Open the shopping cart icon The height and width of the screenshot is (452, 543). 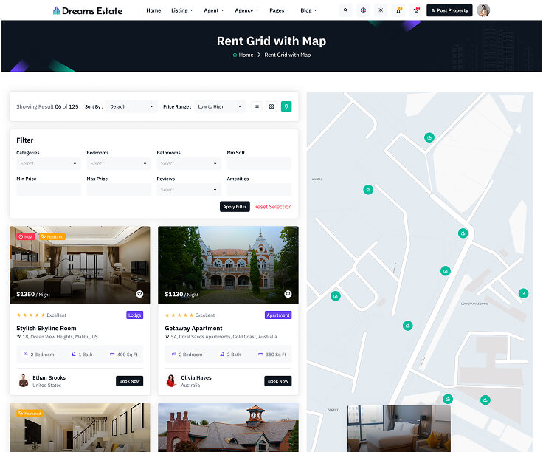[416, 10]
